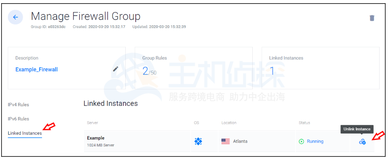Click the Location column header

229,123
